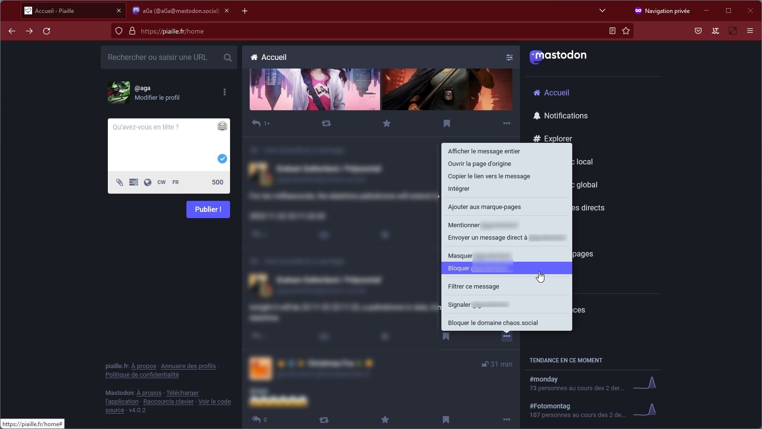Attach a media file with paperclip icon
Image resolution: width=762 pixels, height=429 pixels.
pos(119,182)
